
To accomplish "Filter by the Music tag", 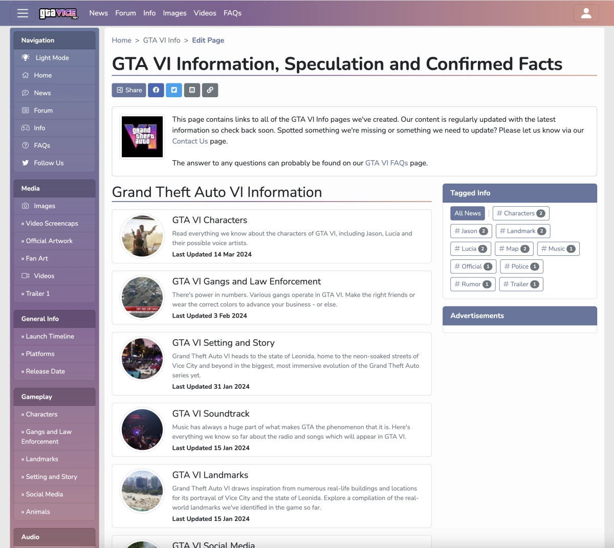I will click(x=558, y=249).
